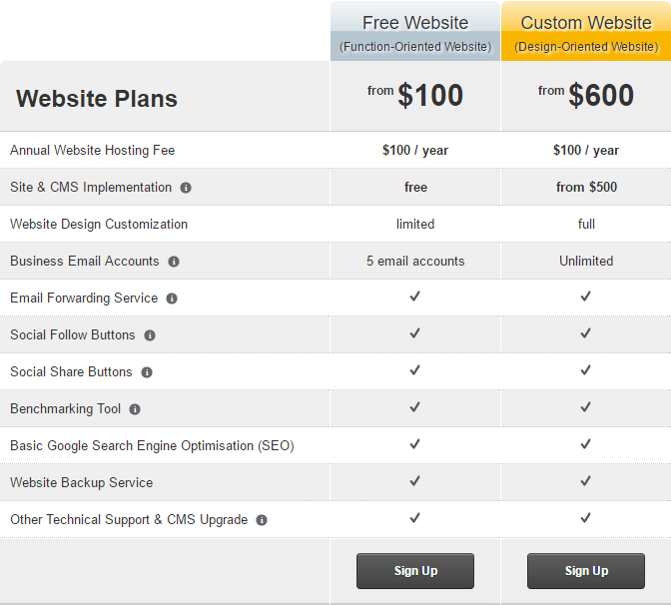
Task: Click Email Forwarding checkmark in Free Website column
Action: point(415,297)
